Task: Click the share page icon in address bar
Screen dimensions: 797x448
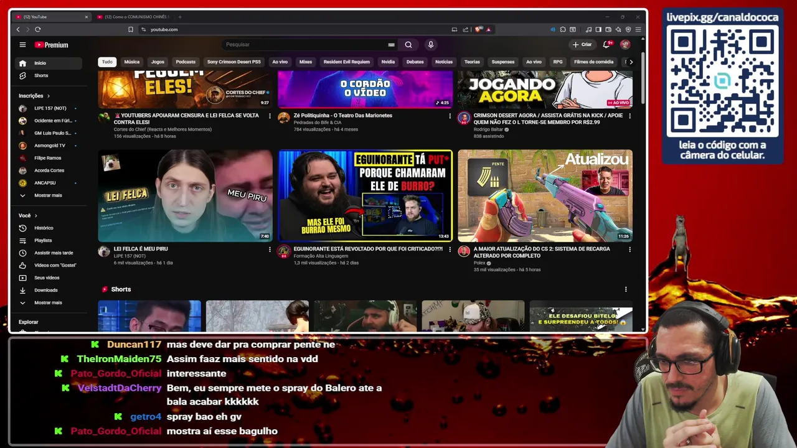Action: [465, 29]
